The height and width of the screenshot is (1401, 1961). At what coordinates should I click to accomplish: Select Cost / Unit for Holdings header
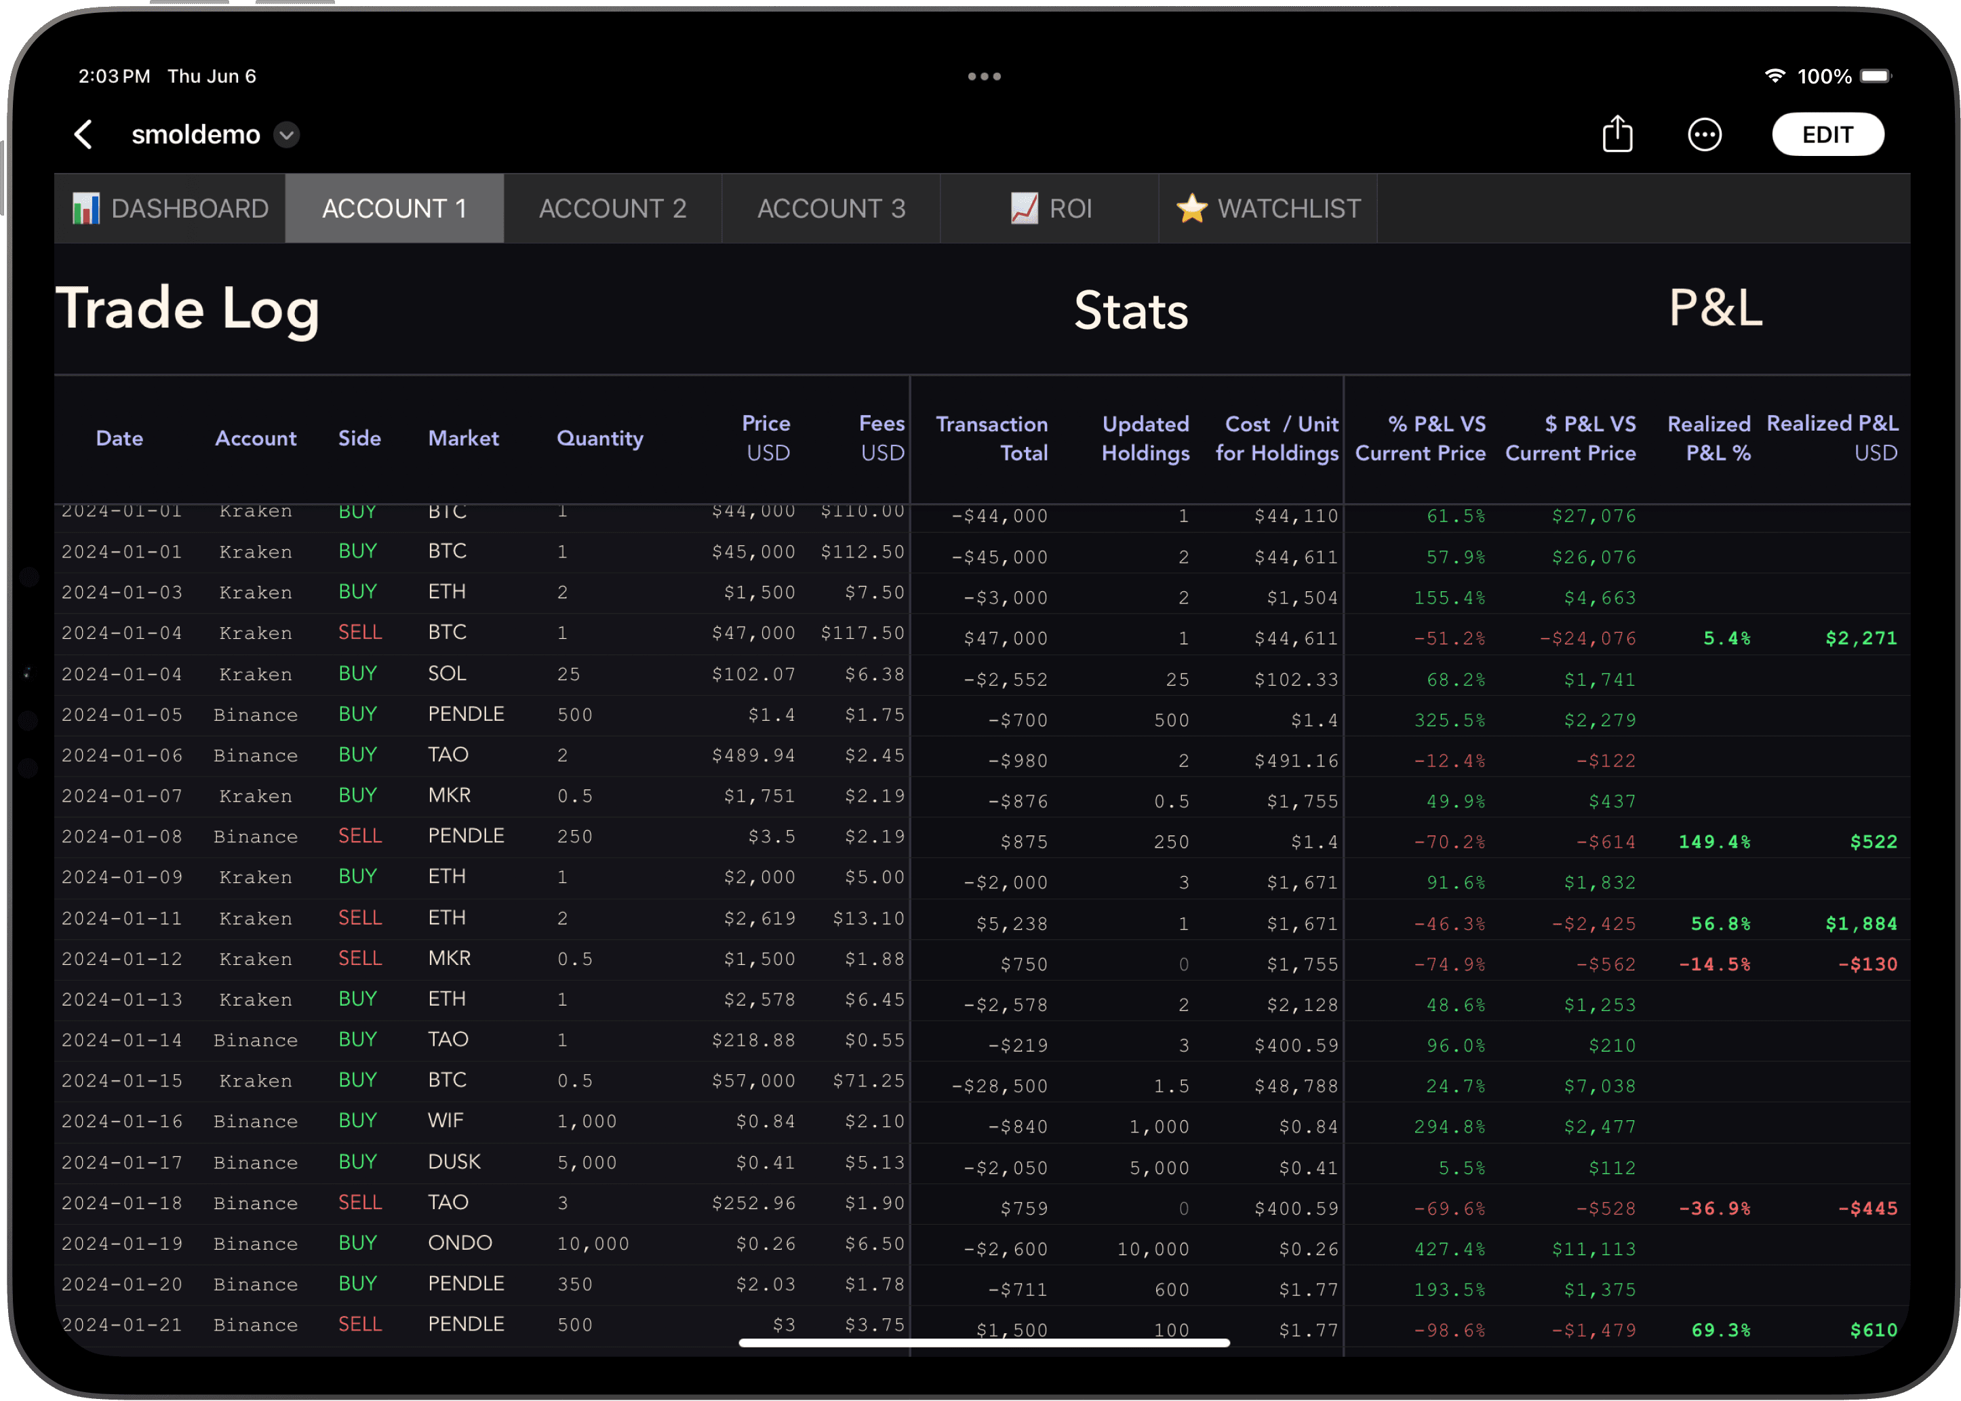click(x=1277, y=438)
